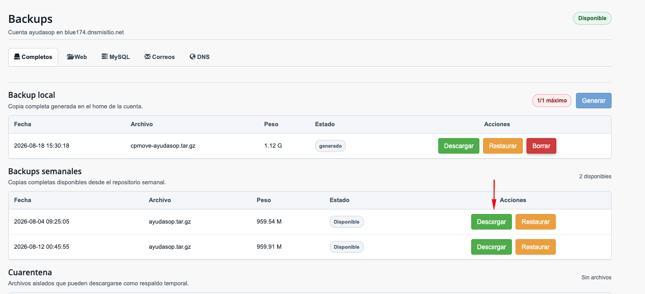The height and width of the screenshot is (294, 645).
Task: Click Fecha header in weekly backups table
Action: [x=22, y=200]
